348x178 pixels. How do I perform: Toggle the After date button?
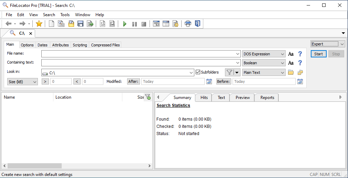click(x=133, y=81)
